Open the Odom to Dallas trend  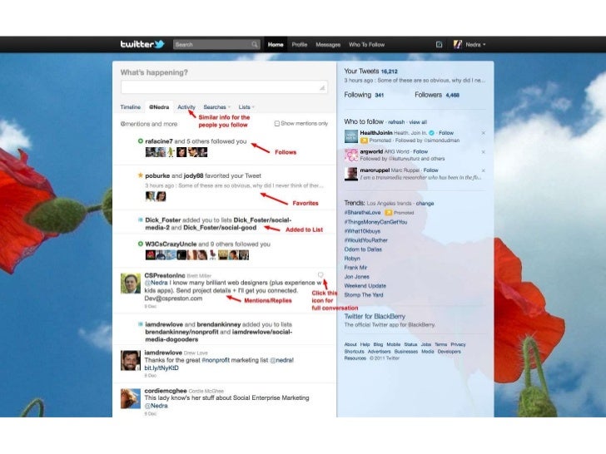pos(363,249)
